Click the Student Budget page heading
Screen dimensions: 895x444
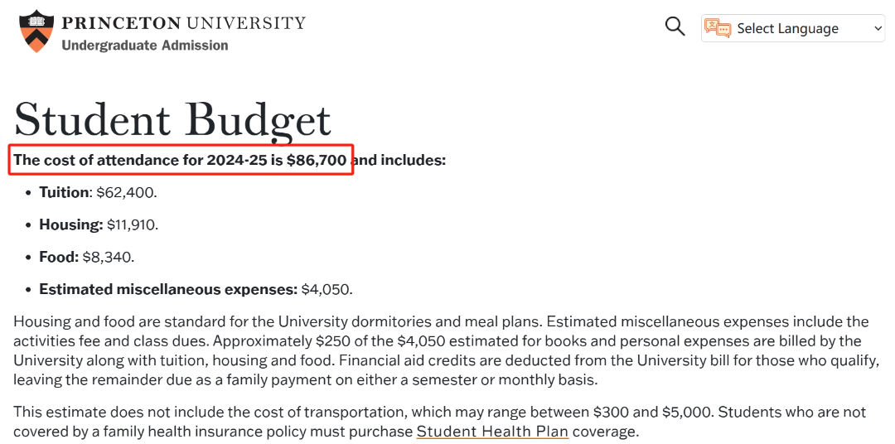(x=172, y=120)
